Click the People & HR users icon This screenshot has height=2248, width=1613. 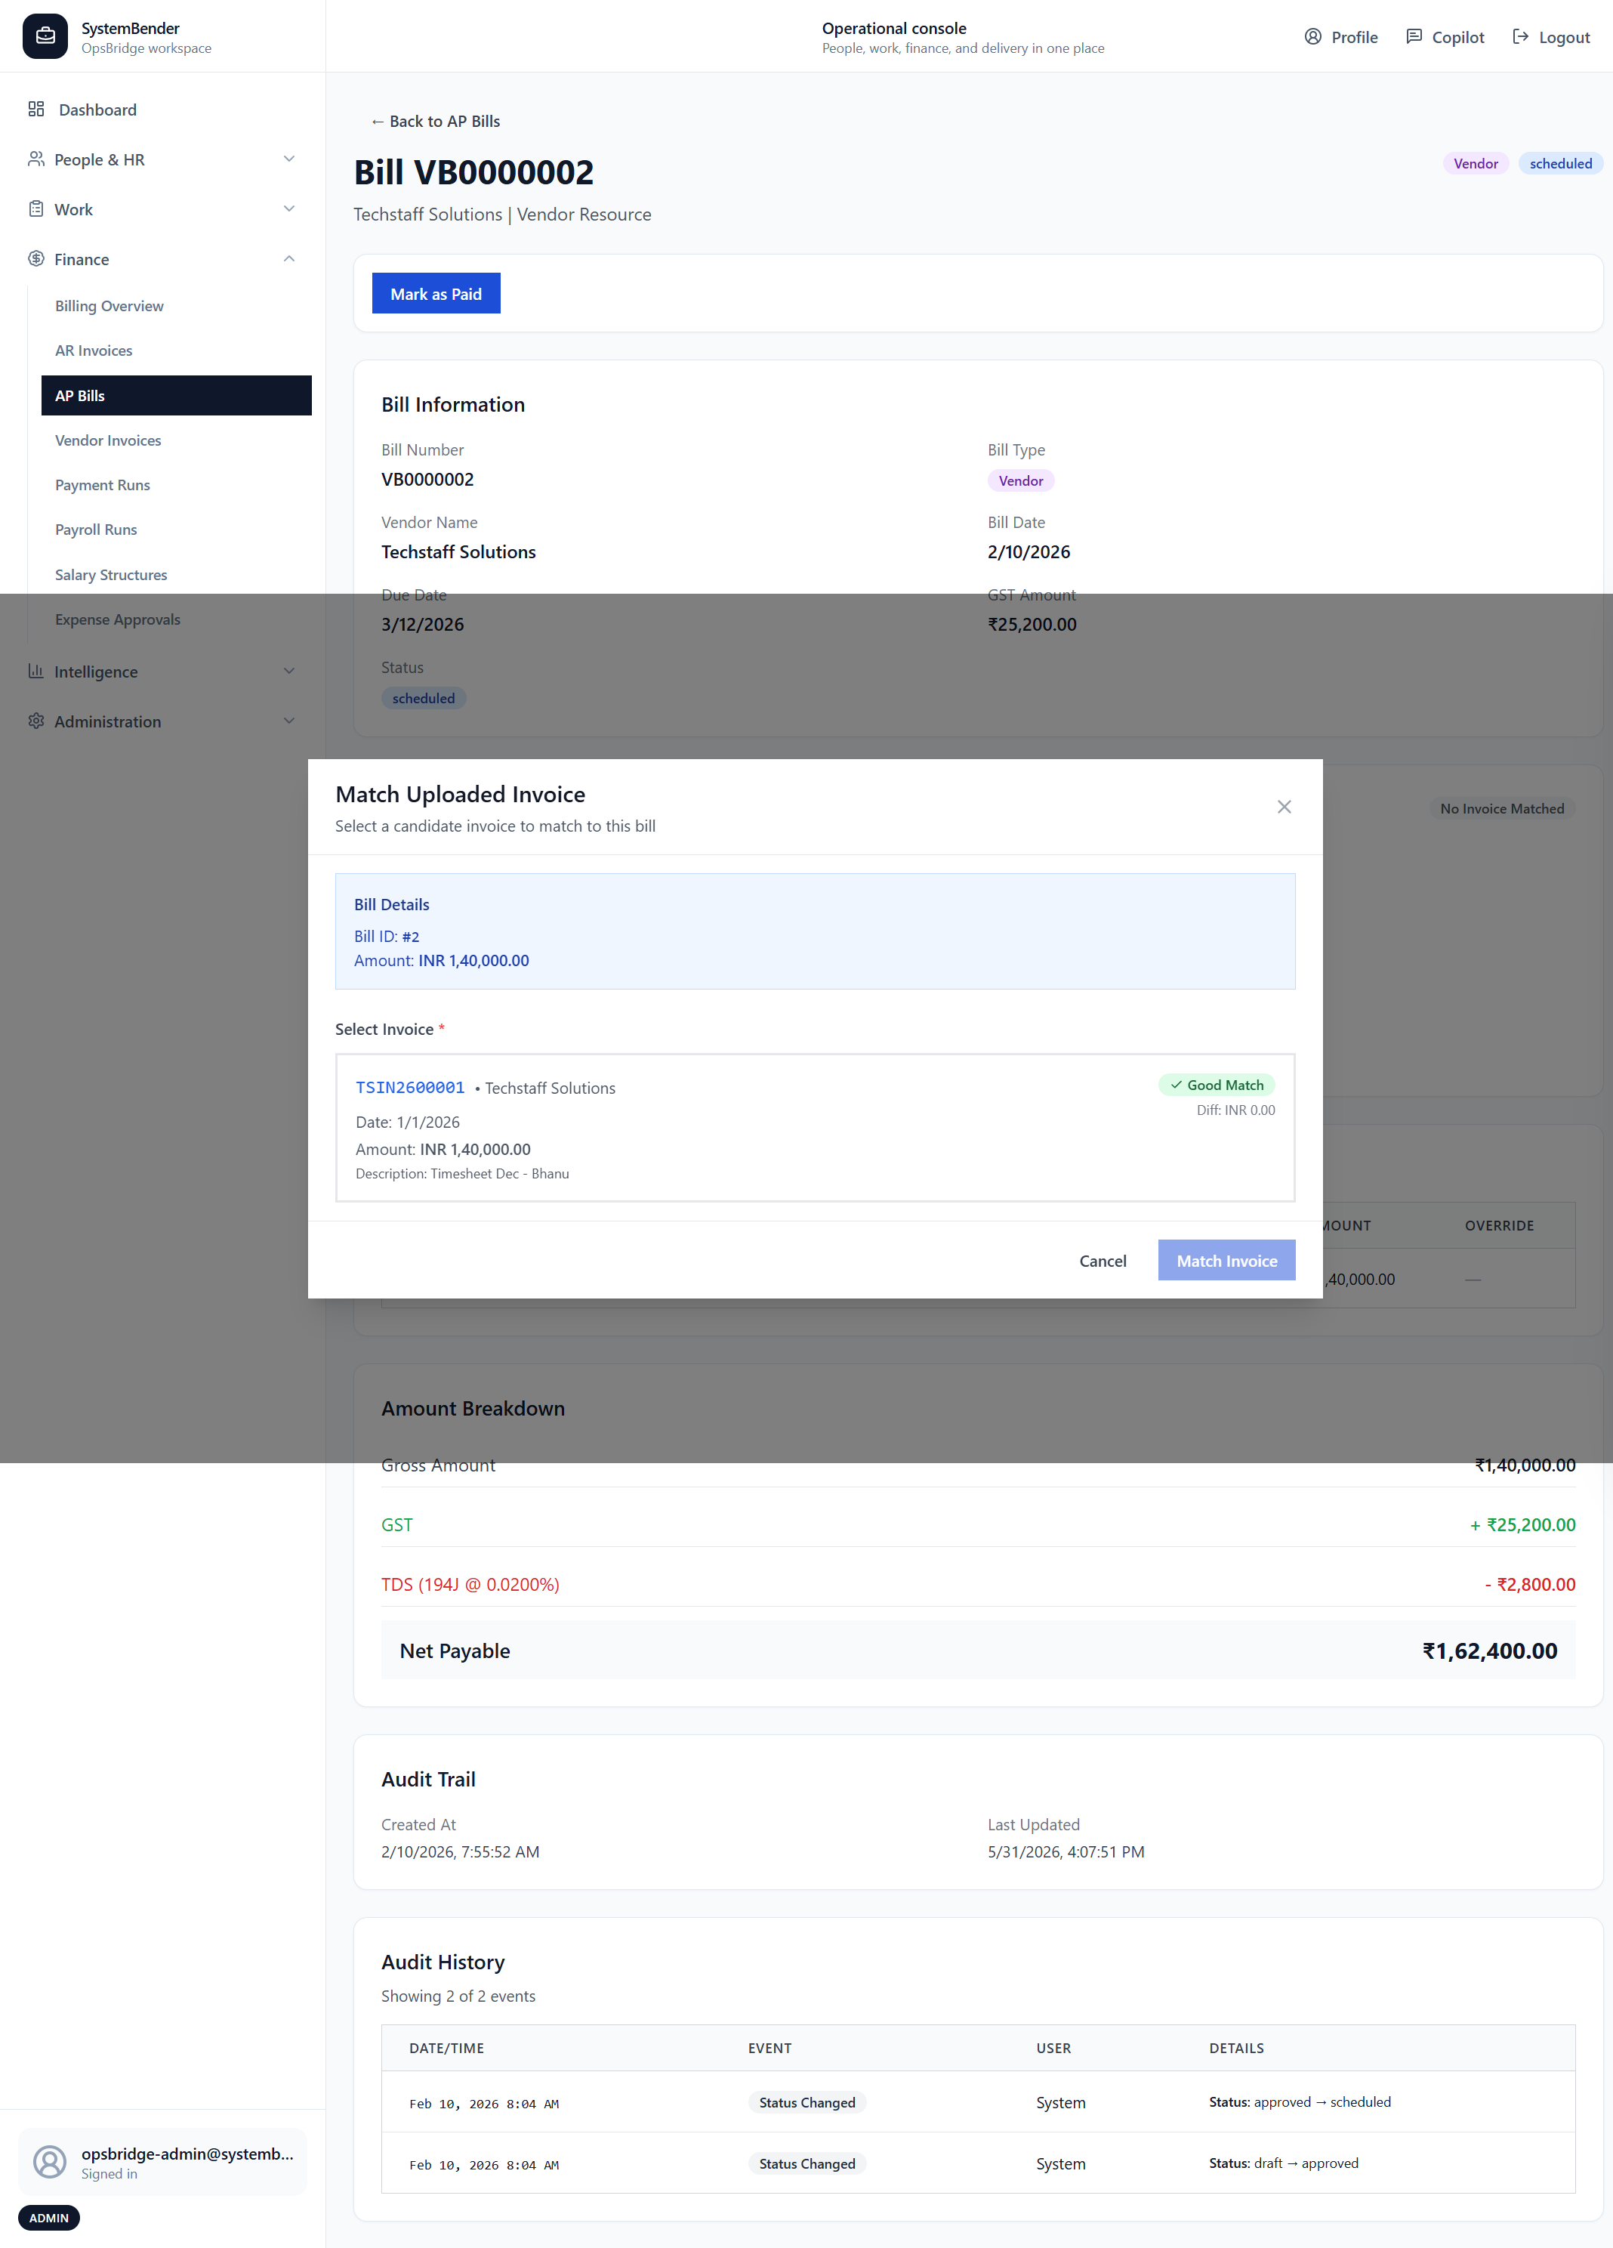pos(37,159)
